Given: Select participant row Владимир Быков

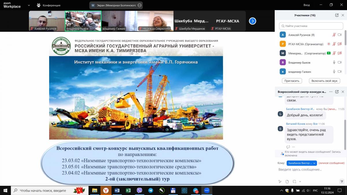Looking at the screenshot, I should pos(311,62).
